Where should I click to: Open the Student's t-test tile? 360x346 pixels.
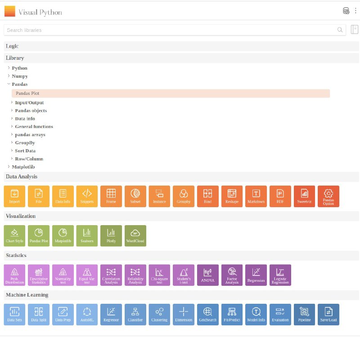tap(184, 275)
